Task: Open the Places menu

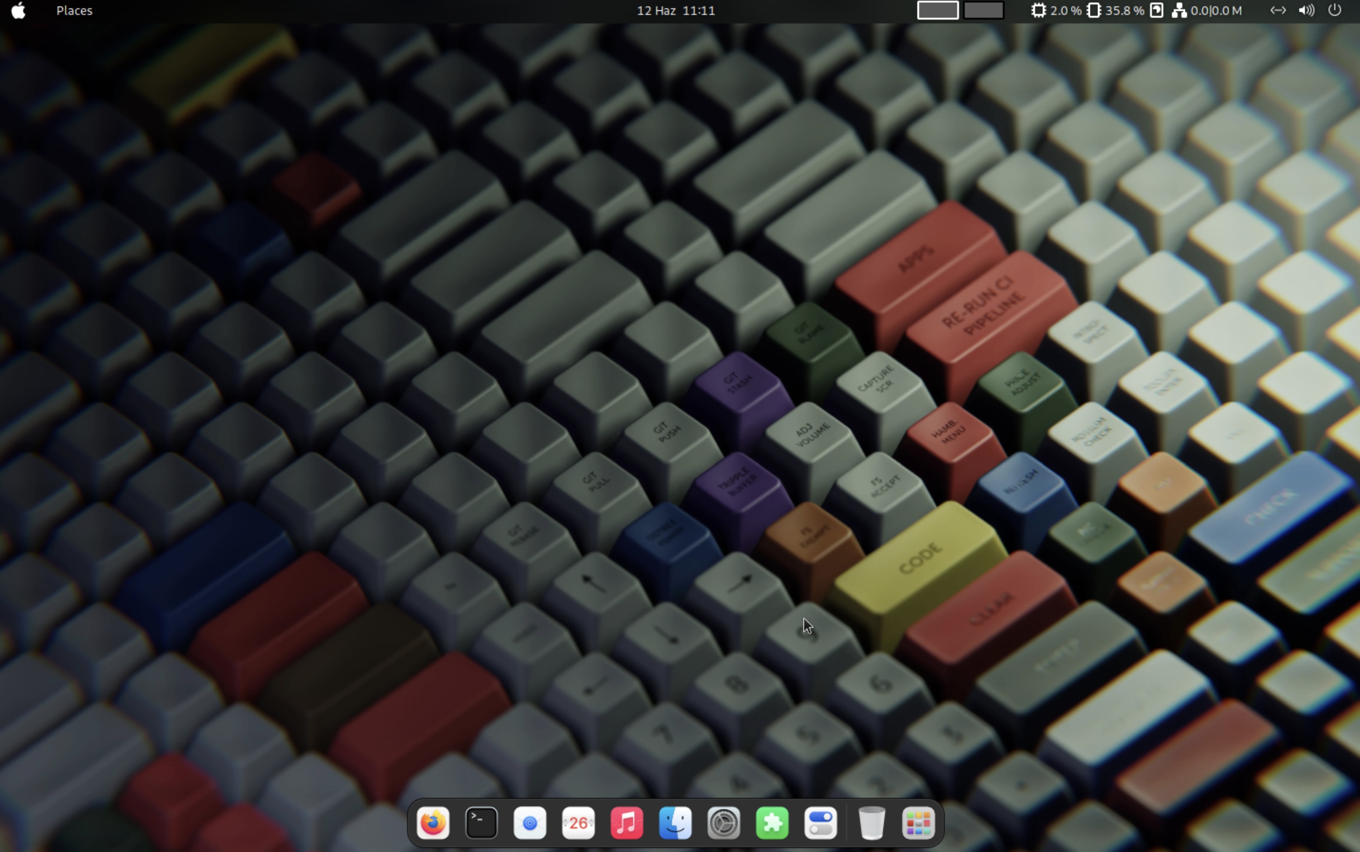Action: pos(74,10)
